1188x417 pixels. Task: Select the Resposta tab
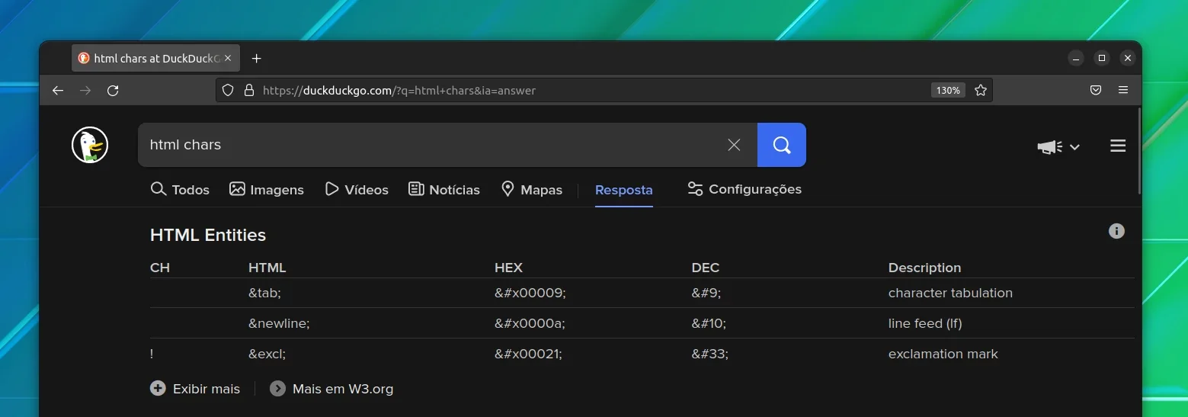pyautogui.click(x=623, y=190)
